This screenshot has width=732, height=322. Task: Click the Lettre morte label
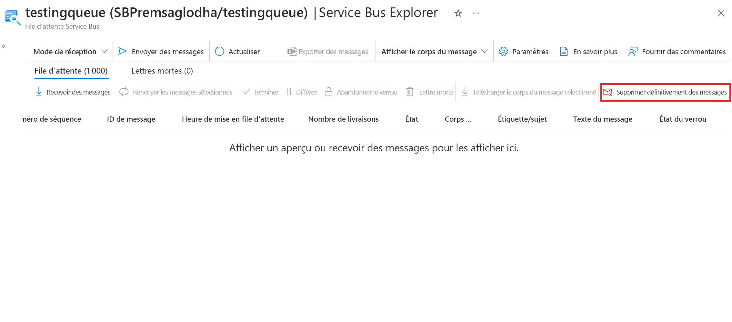click(x=436, y=92)
